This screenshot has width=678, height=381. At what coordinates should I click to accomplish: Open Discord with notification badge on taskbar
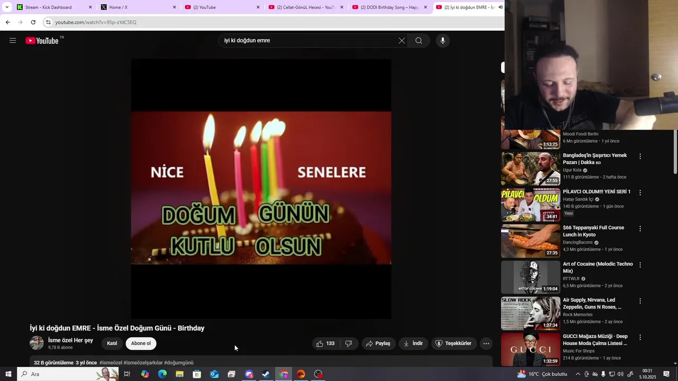pos(249,374)
